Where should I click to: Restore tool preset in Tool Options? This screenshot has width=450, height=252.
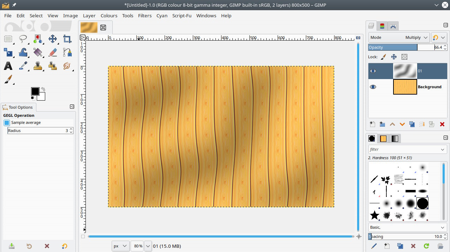(29, 246)
